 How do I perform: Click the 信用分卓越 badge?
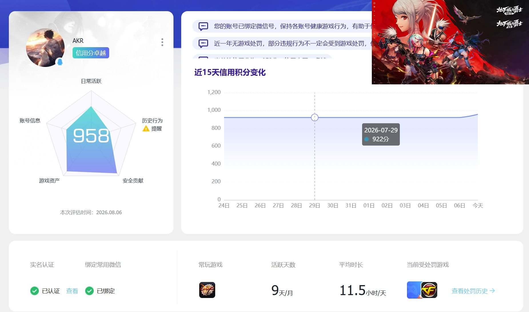pos(91,53)
